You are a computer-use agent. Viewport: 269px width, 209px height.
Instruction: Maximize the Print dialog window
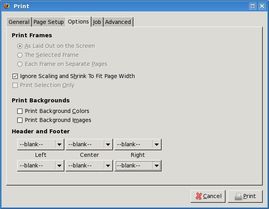pyautogui.click(x=253, y=6)
